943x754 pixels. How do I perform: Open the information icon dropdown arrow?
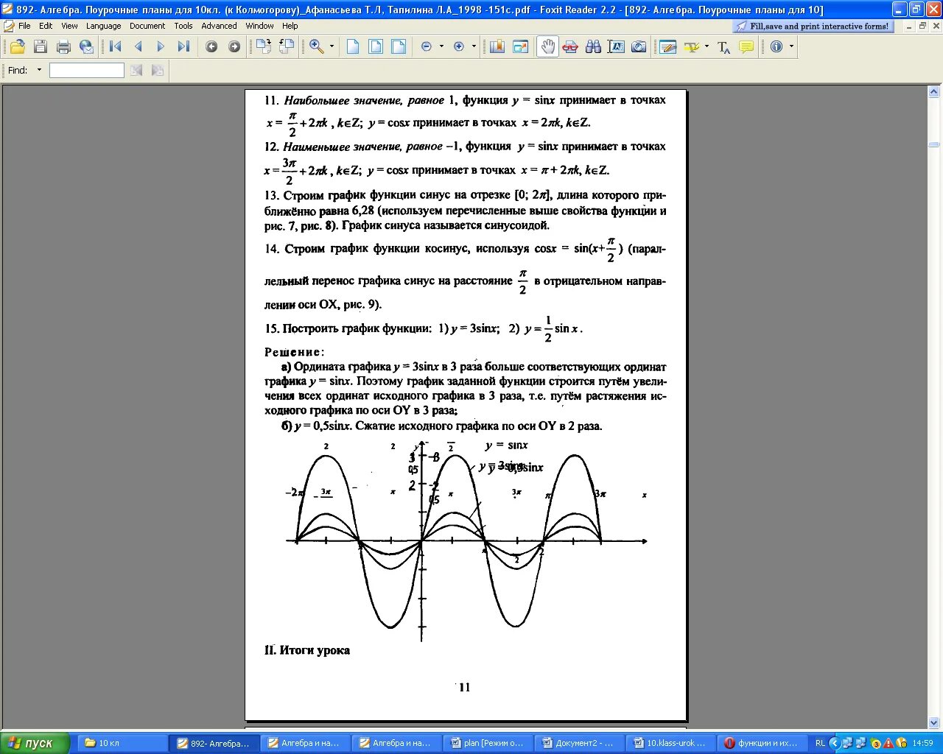[x=792, y=46]
